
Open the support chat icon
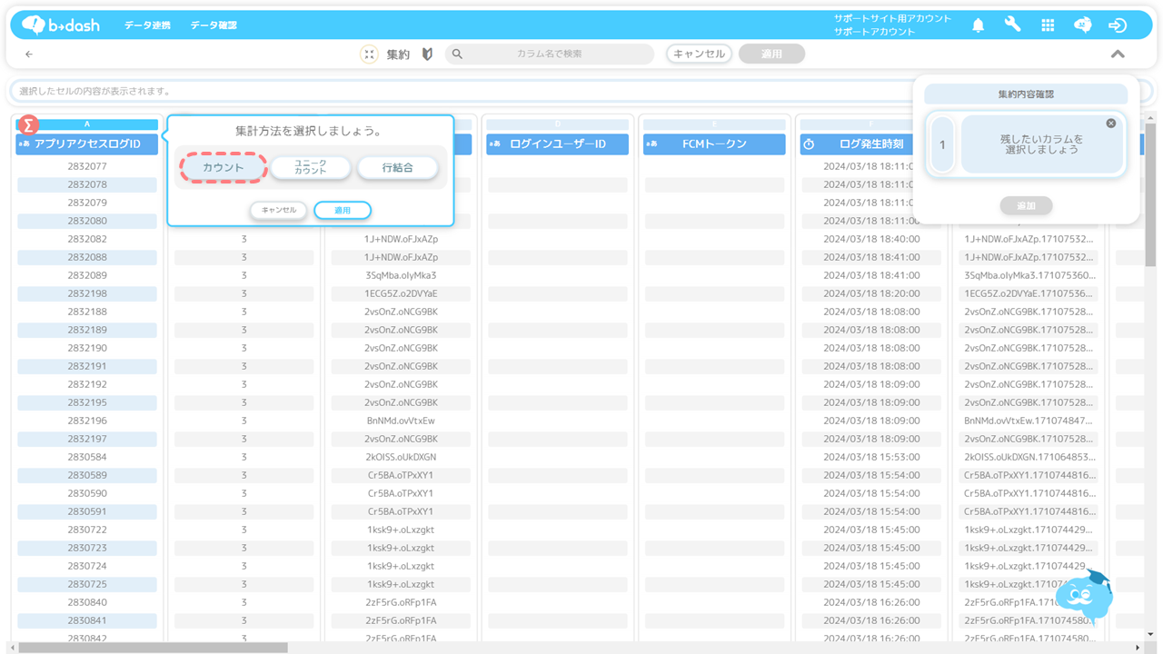click(x=1082, y=25)
